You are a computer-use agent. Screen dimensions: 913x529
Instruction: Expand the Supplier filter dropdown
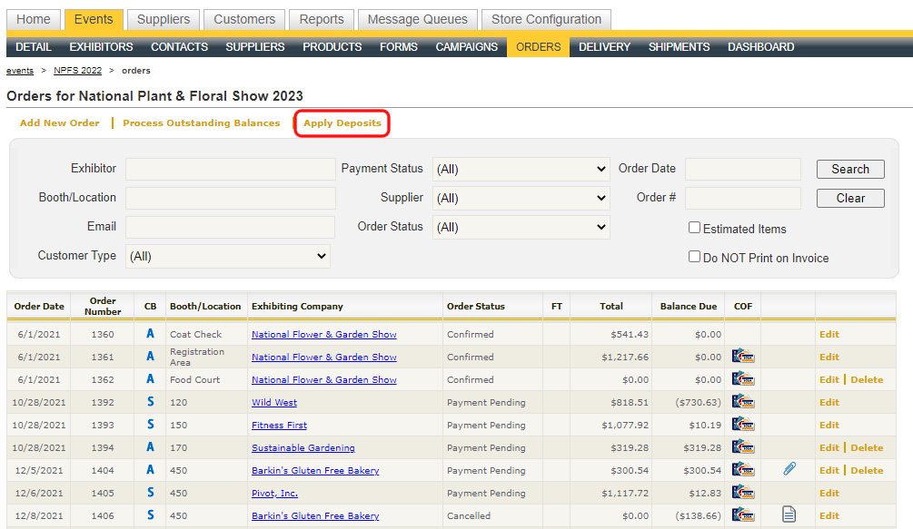[x=521, y=197]
